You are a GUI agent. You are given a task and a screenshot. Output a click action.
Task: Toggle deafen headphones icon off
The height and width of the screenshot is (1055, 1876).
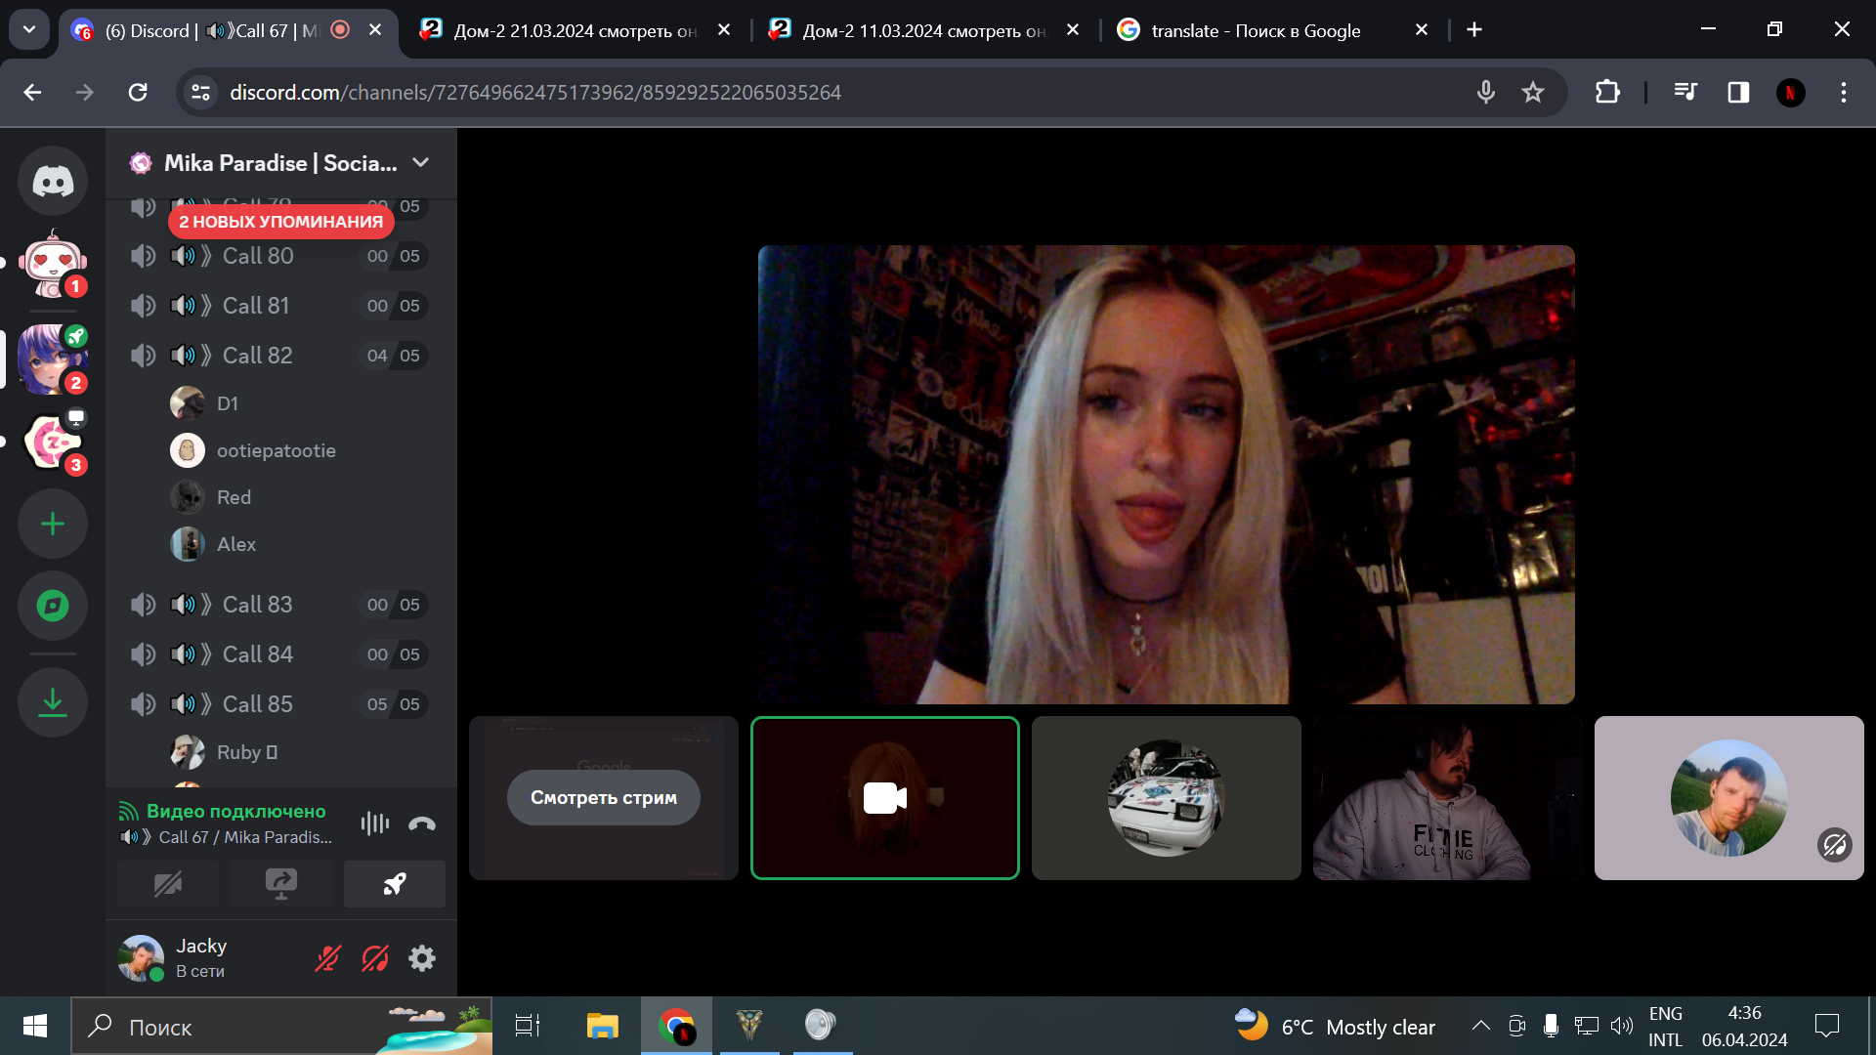[x=375, y=958]
